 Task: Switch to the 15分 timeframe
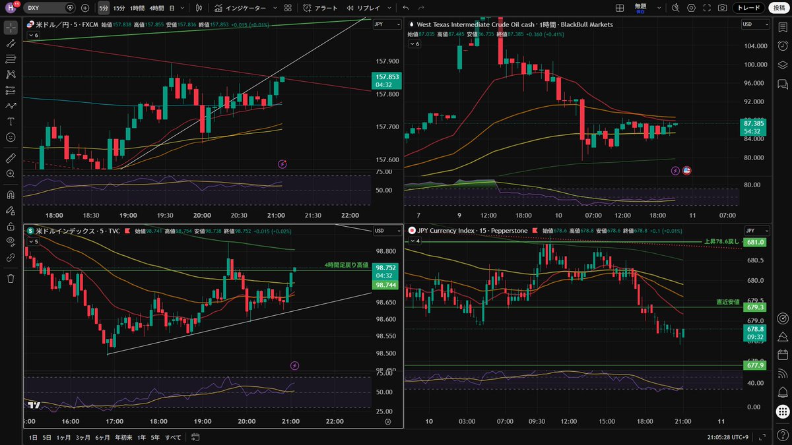pos(119,8)
